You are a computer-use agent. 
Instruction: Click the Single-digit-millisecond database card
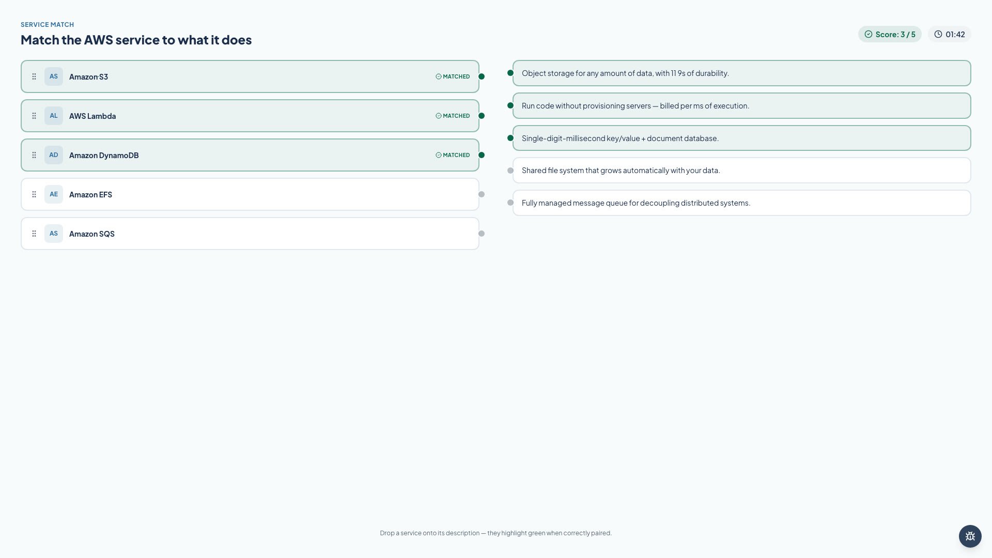point(742,138)
